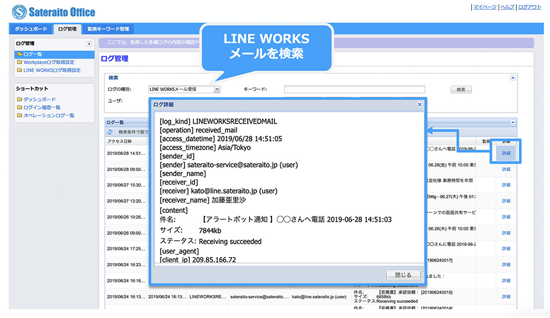Click the 検索 button
The width and height of the screenshot is (550, 318).
click(x=461, y=89)
